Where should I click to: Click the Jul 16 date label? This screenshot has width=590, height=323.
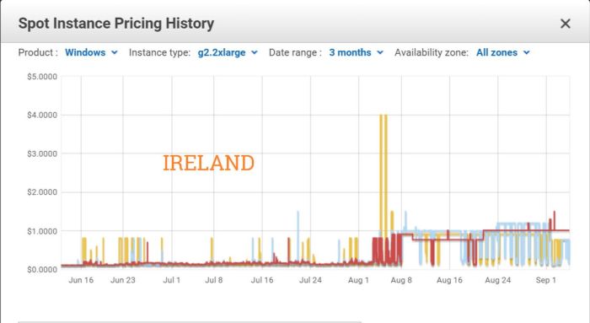tap(262, 280)
